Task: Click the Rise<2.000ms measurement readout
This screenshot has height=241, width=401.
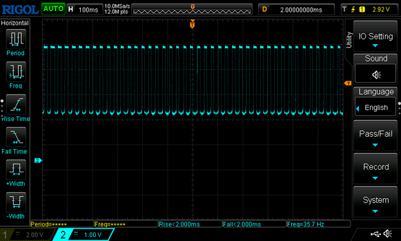Action: pyautogui.click(x=190, y=224)
